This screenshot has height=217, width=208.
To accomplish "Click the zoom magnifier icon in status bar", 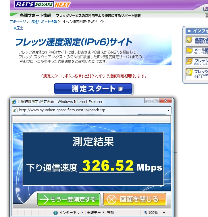I will click(x=145, y=212).
